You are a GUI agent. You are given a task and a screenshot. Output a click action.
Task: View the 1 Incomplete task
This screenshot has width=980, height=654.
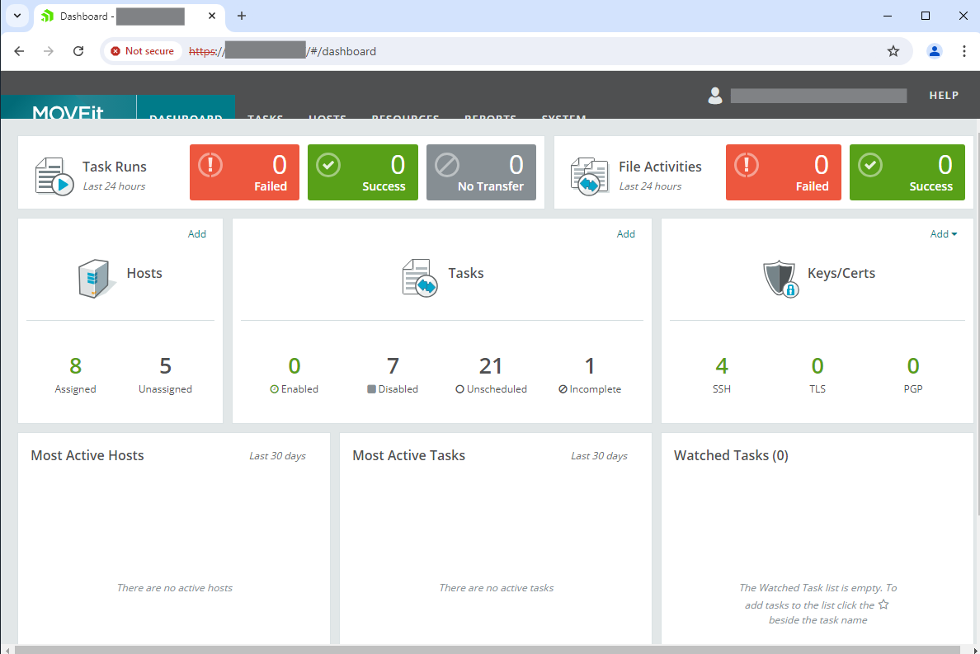point(589,374)
